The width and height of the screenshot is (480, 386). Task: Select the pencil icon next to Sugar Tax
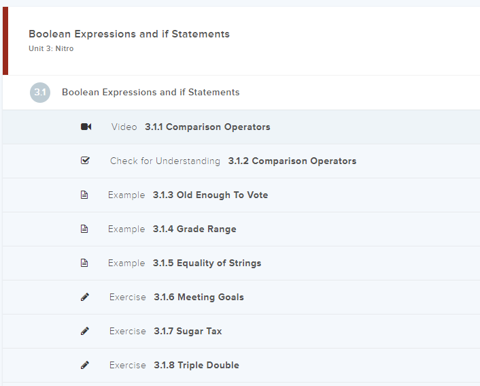coord(85,331)
